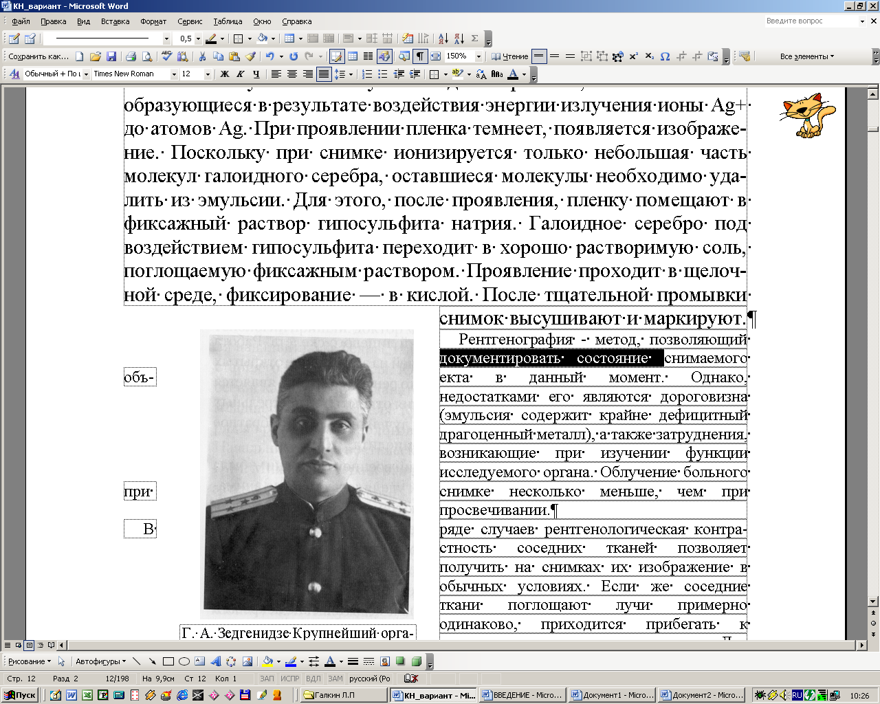880x704 pixels.
Task: Toggle ЗАП recording mode in status bar
Action: pyautogui.click(x=267, y=679)
